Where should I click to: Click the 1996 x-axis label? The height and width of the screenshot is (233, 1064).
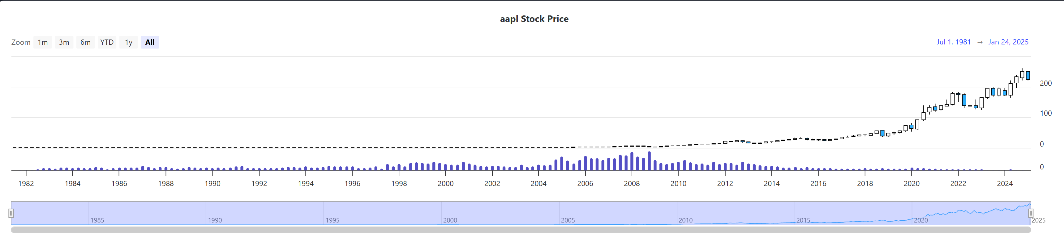pos(352,184)
